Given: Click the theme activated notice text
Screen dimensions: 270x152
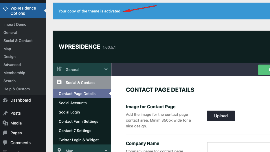Looking at the screenshot, I should (89, 11).
